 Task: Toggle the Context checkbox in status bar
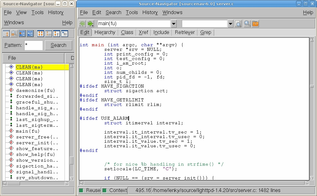click(x=105, y=190)
